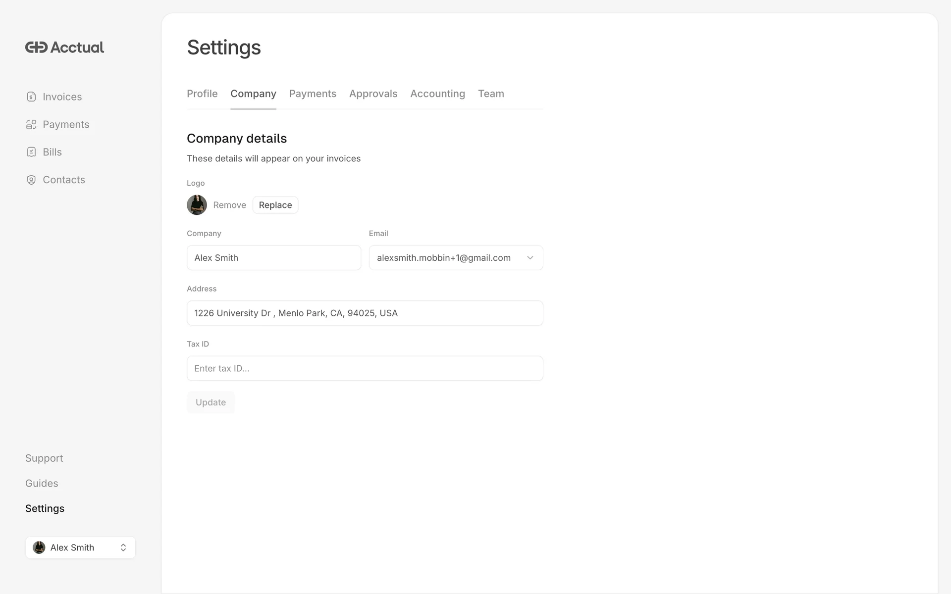
Task: Click the small avatar in account switcher
Action: (39, 547)
